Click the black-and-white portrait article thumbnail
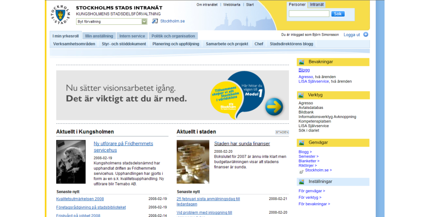 (71, 162)
